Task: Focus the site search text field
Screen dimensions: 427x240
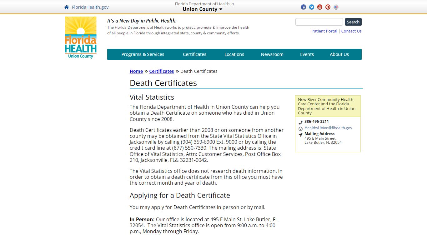Action: coord(319,22)
